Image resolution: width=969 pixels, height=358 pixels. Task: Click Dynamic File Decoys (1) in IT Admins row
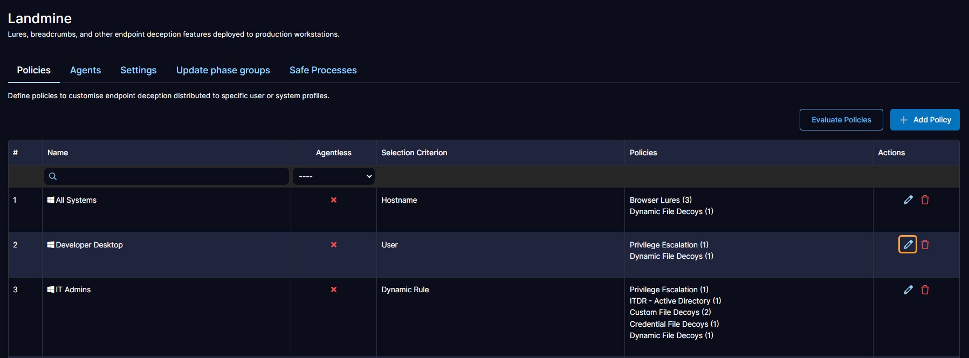(671, 335)
